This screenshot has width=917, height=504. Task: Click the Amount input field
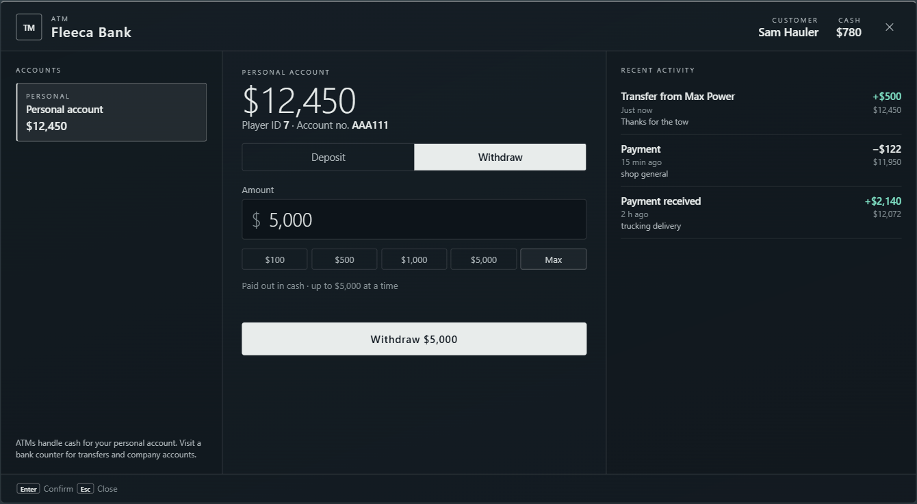(414, 219)
